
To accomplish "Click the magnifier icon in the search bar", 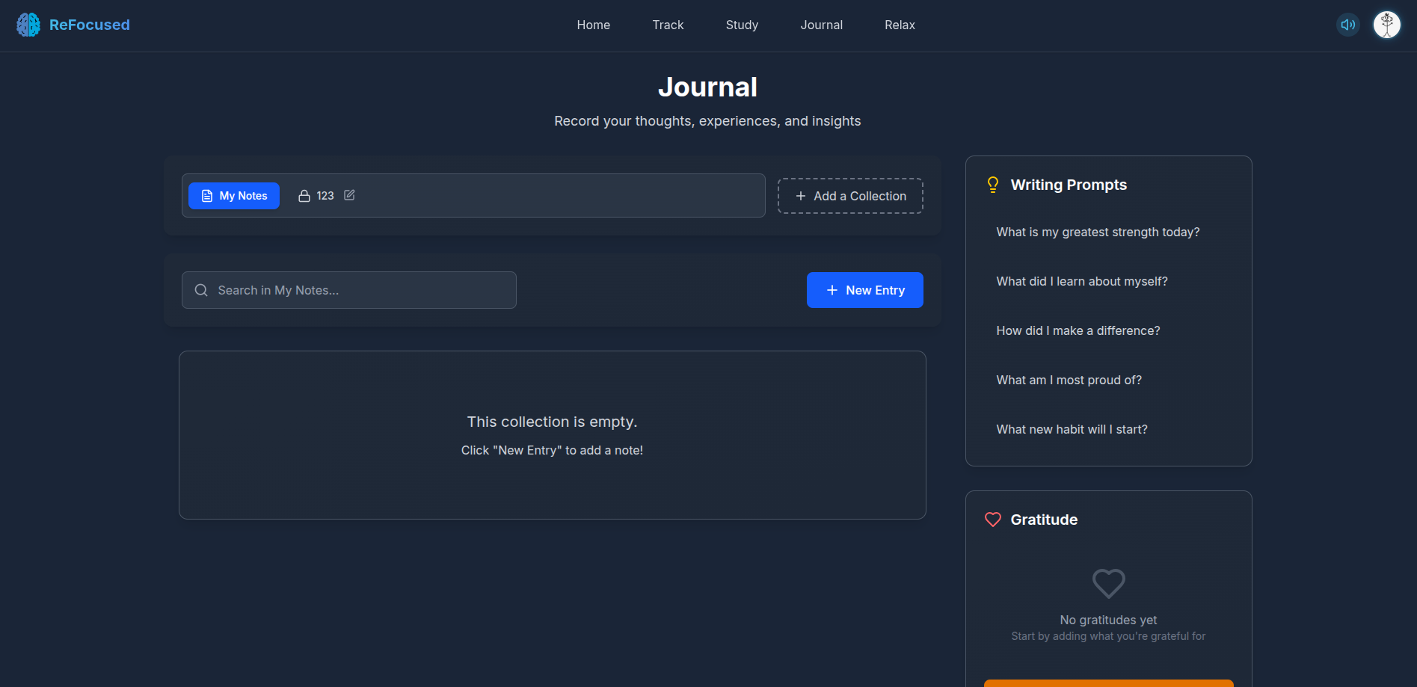I will click(200, 290).
